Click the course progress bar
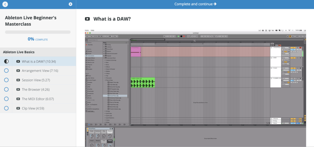Screen dimensions: 314x147 click(x=38, y=32)
